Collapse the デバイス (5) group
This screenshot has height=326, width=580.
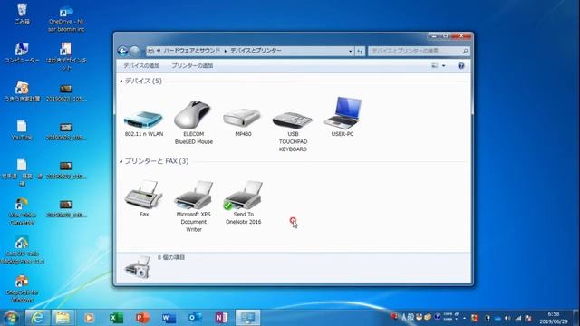tap(121, 81)
